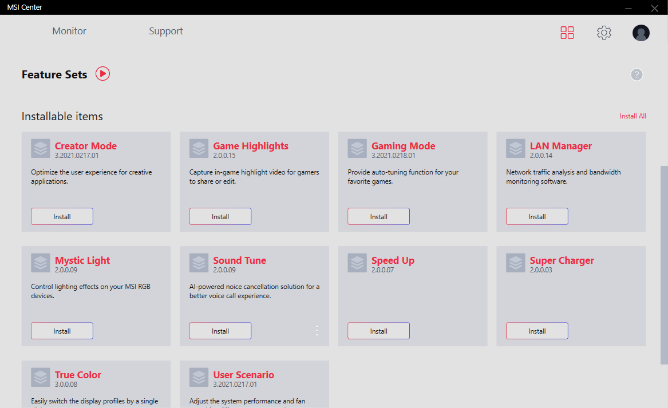The image size is (668, 408).
Task: Select the Mystic Light title
Action: [x=82, y=260]
